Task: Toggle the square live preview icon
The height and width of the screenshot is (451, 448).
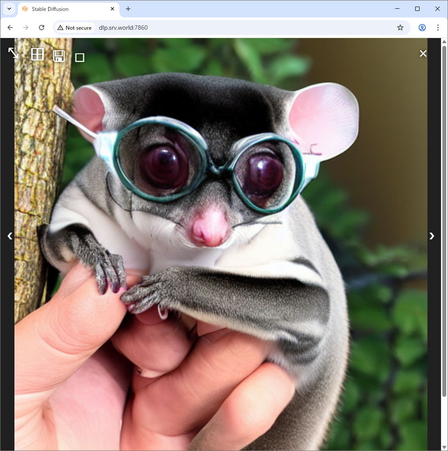Action: pos(80,58)
